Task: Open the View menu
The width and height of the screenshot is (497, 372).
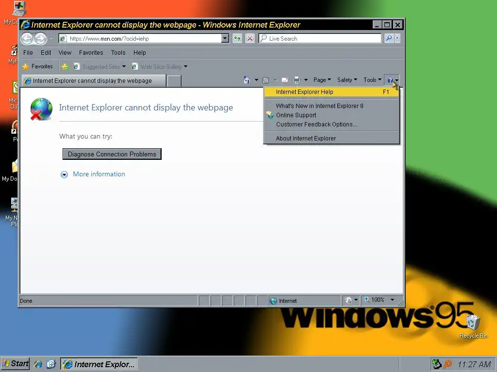Action: (x=65, y=53)
